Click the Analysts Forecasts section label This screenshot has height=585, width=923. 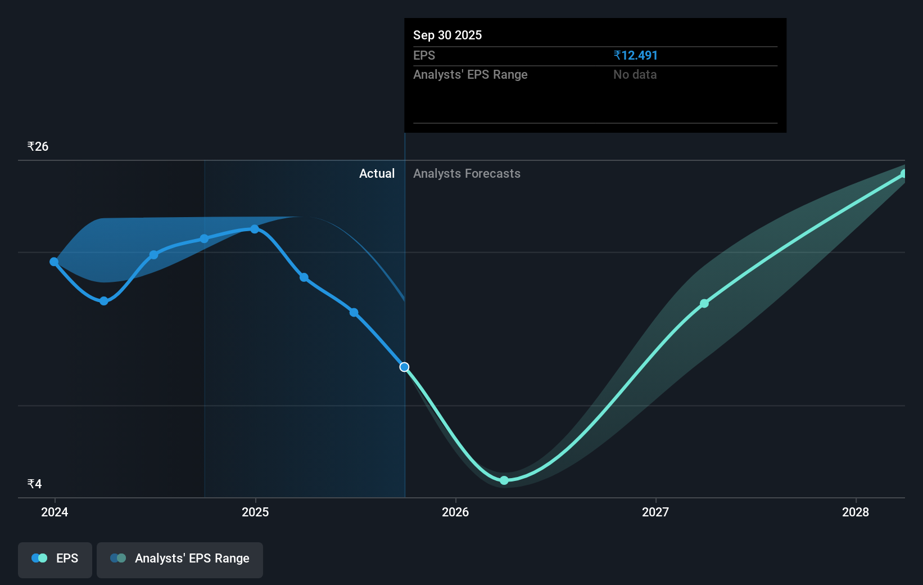467,174
